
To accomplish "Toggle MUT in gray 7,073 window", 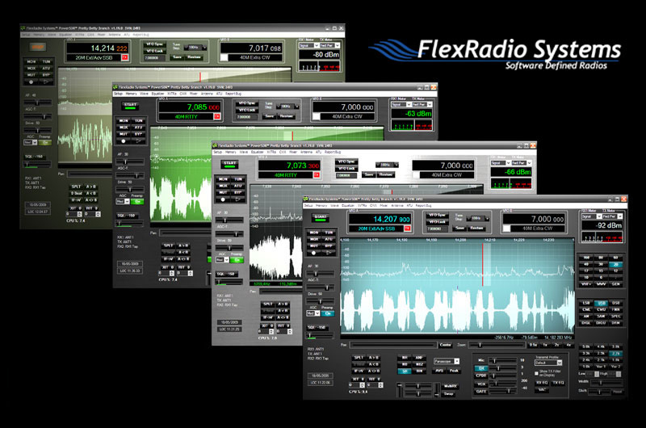I will tap(223, 192).
